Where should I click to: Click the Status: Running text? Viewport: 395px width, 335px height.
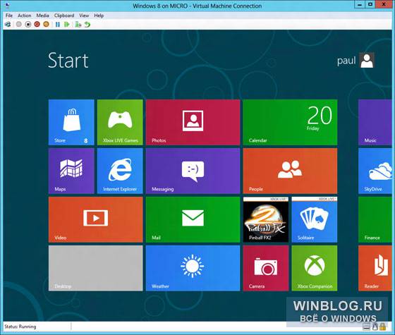(x=20, y=327)
